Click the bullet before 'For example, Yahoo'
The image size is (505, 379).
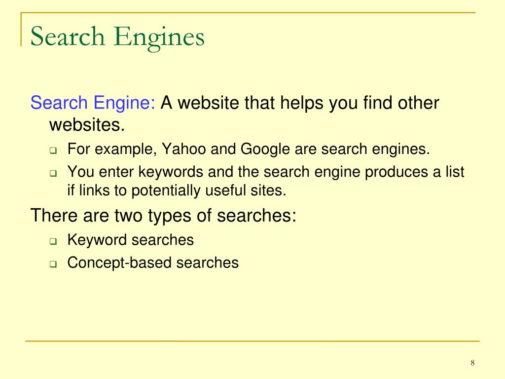[53, 151]
